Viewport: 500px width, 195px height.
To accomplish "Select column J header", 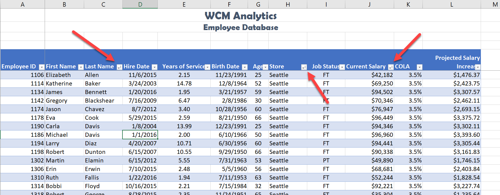I will click(x=370, y=4).
